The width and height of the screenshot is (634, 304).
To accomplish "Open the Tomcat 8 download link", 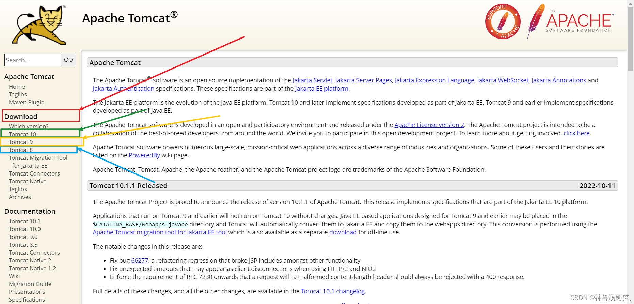I will [21, 150].
